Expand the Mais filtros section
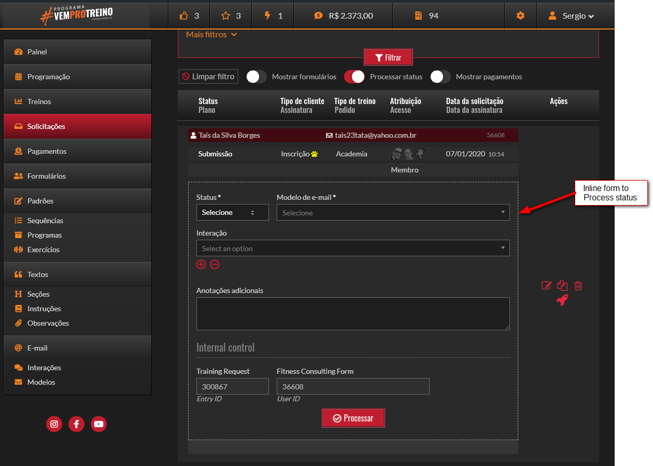Image resolution: width=653 pixels, height=466 pixels. pos(211,35)
